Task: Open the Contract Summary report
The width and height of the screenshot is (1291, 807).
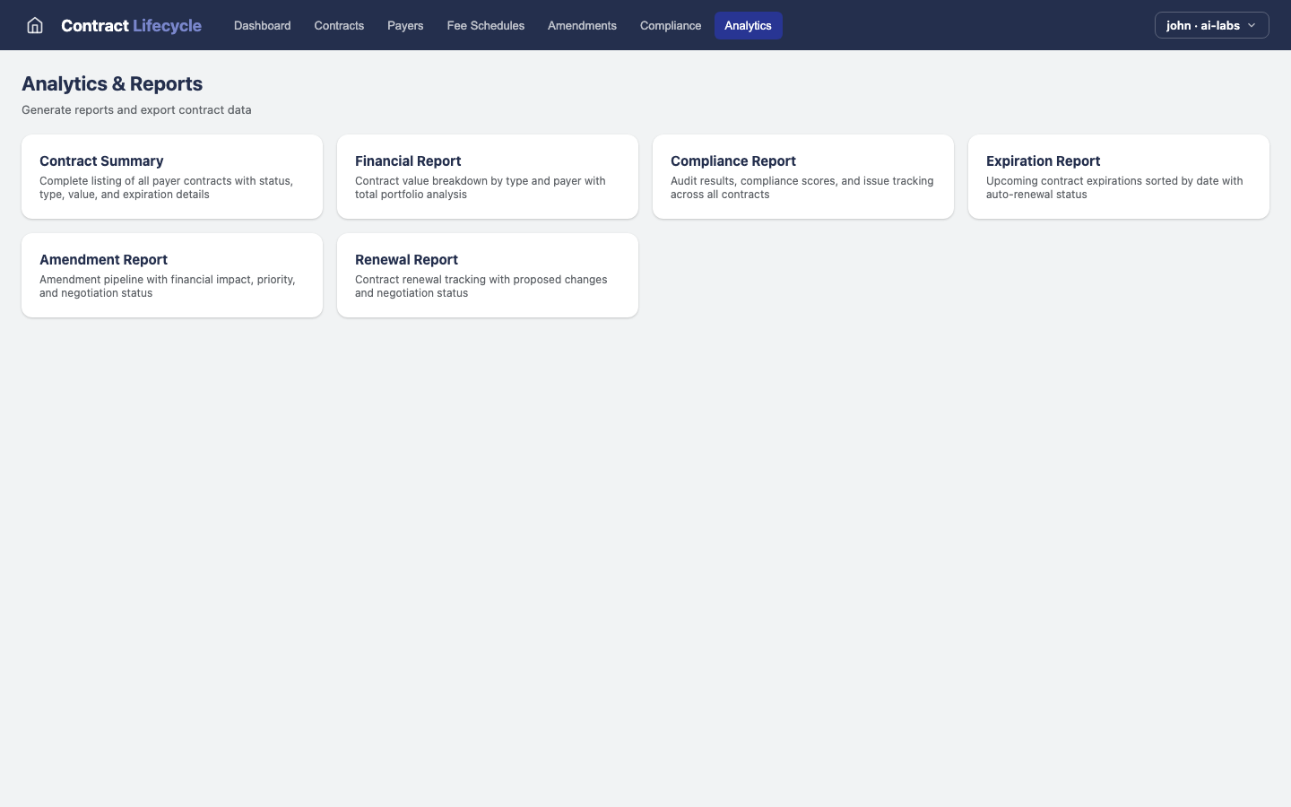Action: coord(171,177)
